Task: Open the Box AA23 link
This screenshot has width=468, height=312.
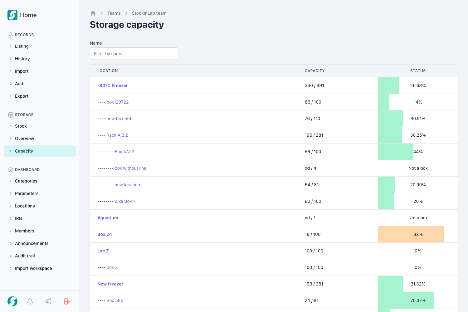Action: [x=124, y=152]
